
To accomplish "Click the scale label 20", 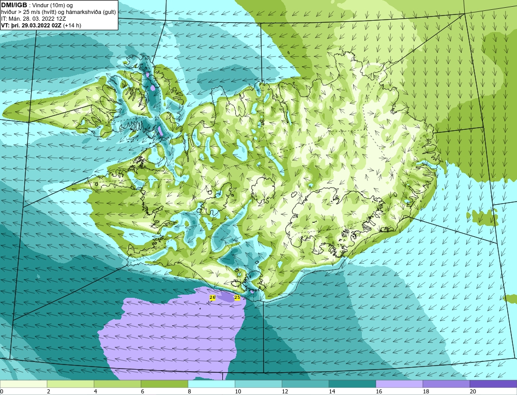I will 473,391.
